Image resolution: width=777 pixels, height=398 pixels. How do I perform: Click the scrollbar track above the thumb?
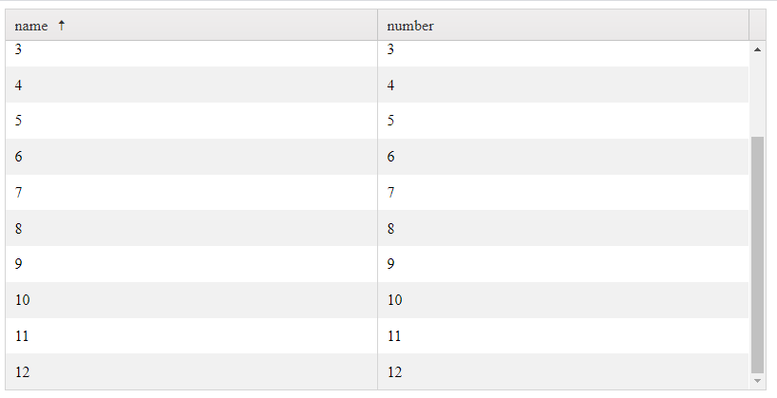point(757,95)
